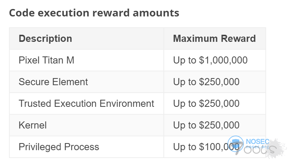This screenshot has height=161, width=289.
Task: Click the Trusted Execution Environment reward amount
Action: [x=206, y=103]
